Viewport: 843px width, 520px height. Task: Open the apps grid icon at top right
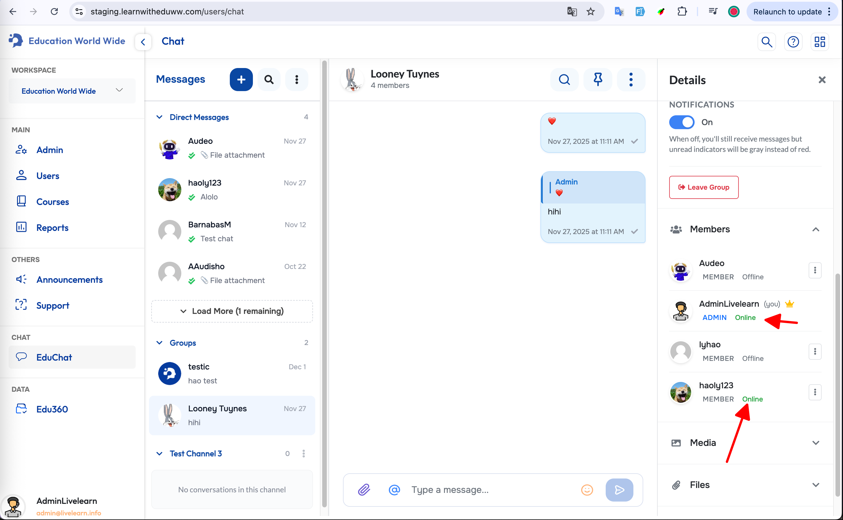[x=820, y=42]
